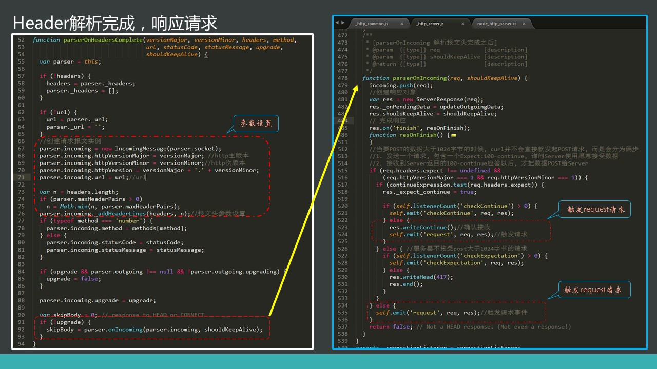Click the slide title 'Header解析完成，响应请求'
The image size is (657, 369).
(x=115, y=23)
